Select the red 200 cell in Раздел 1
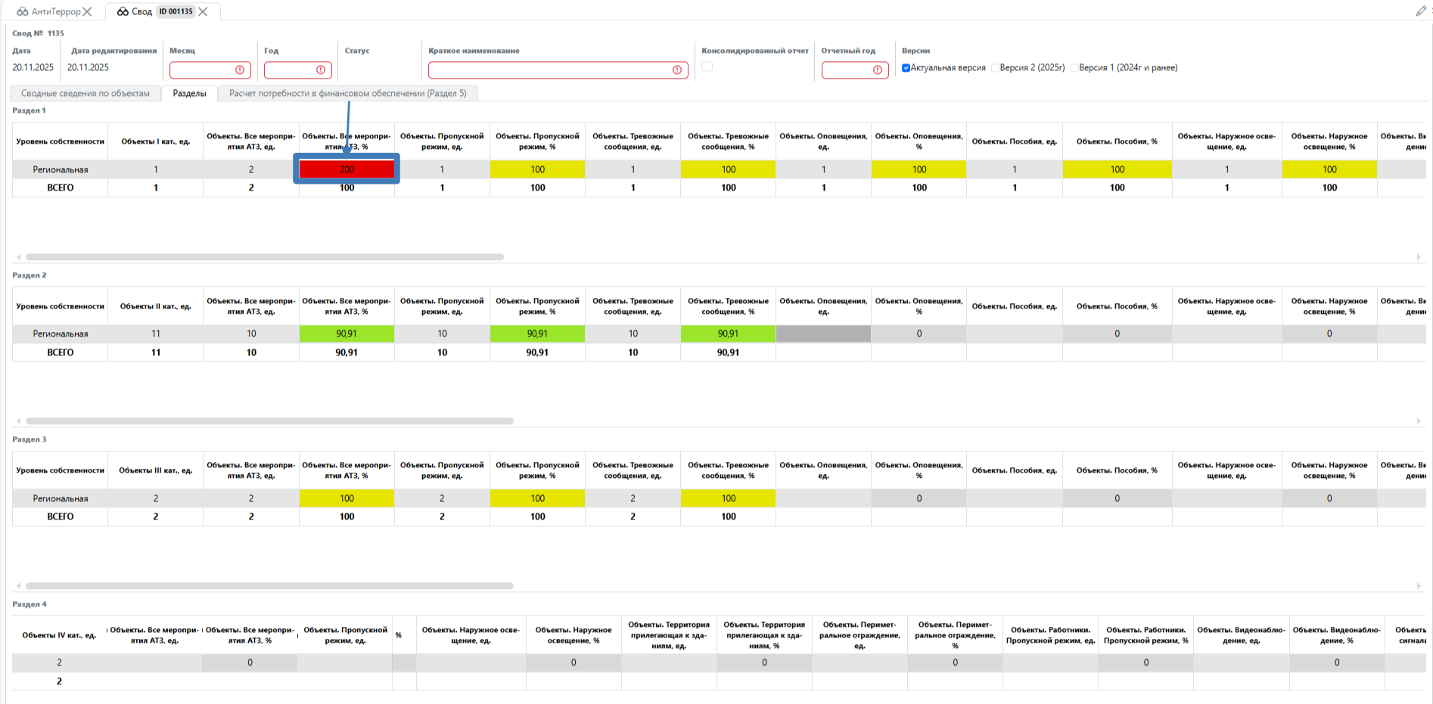This screenshot has width=1433, height=704. pos(347,169)
